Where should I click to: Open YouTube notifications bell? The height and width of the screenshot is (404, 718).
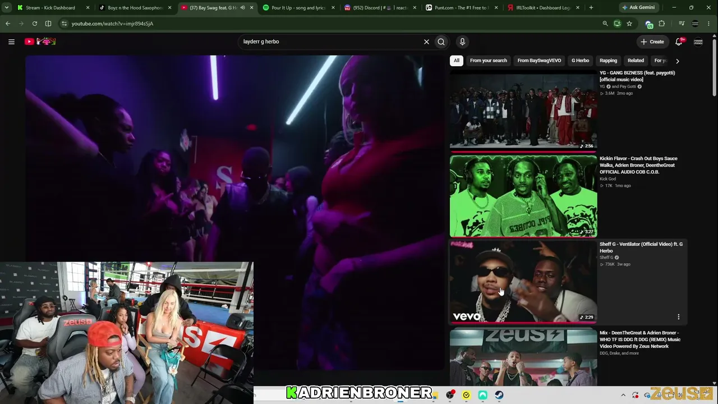[x=679, y=42]
